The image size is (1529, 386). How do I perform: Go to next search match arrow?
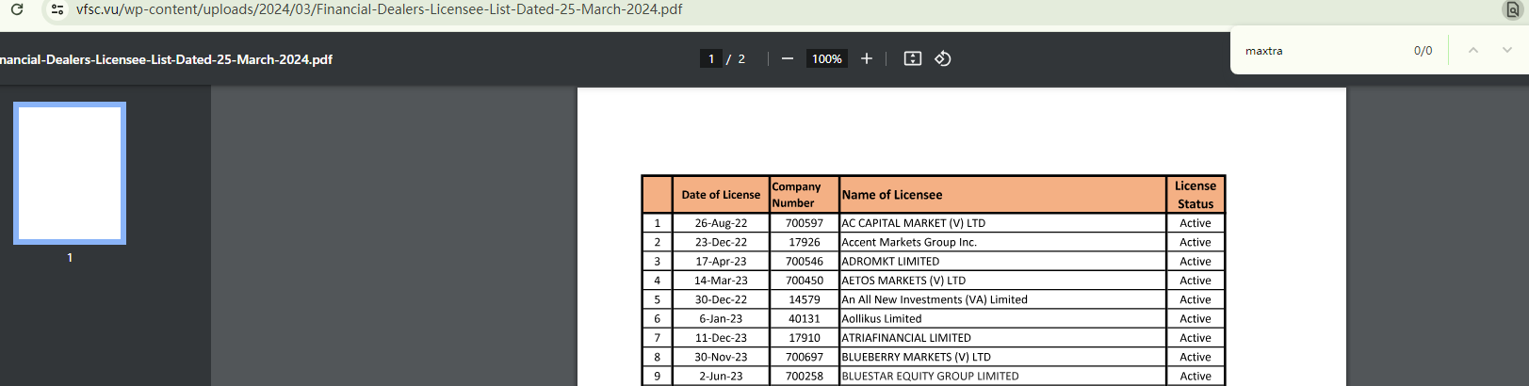[x=1507, y=51]
